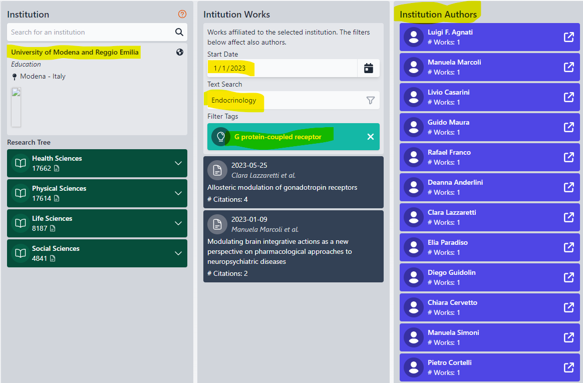Screen dimensions: 583x383
Task: Expand the Health Sciences chevron
Action: [x=178, y=163]
